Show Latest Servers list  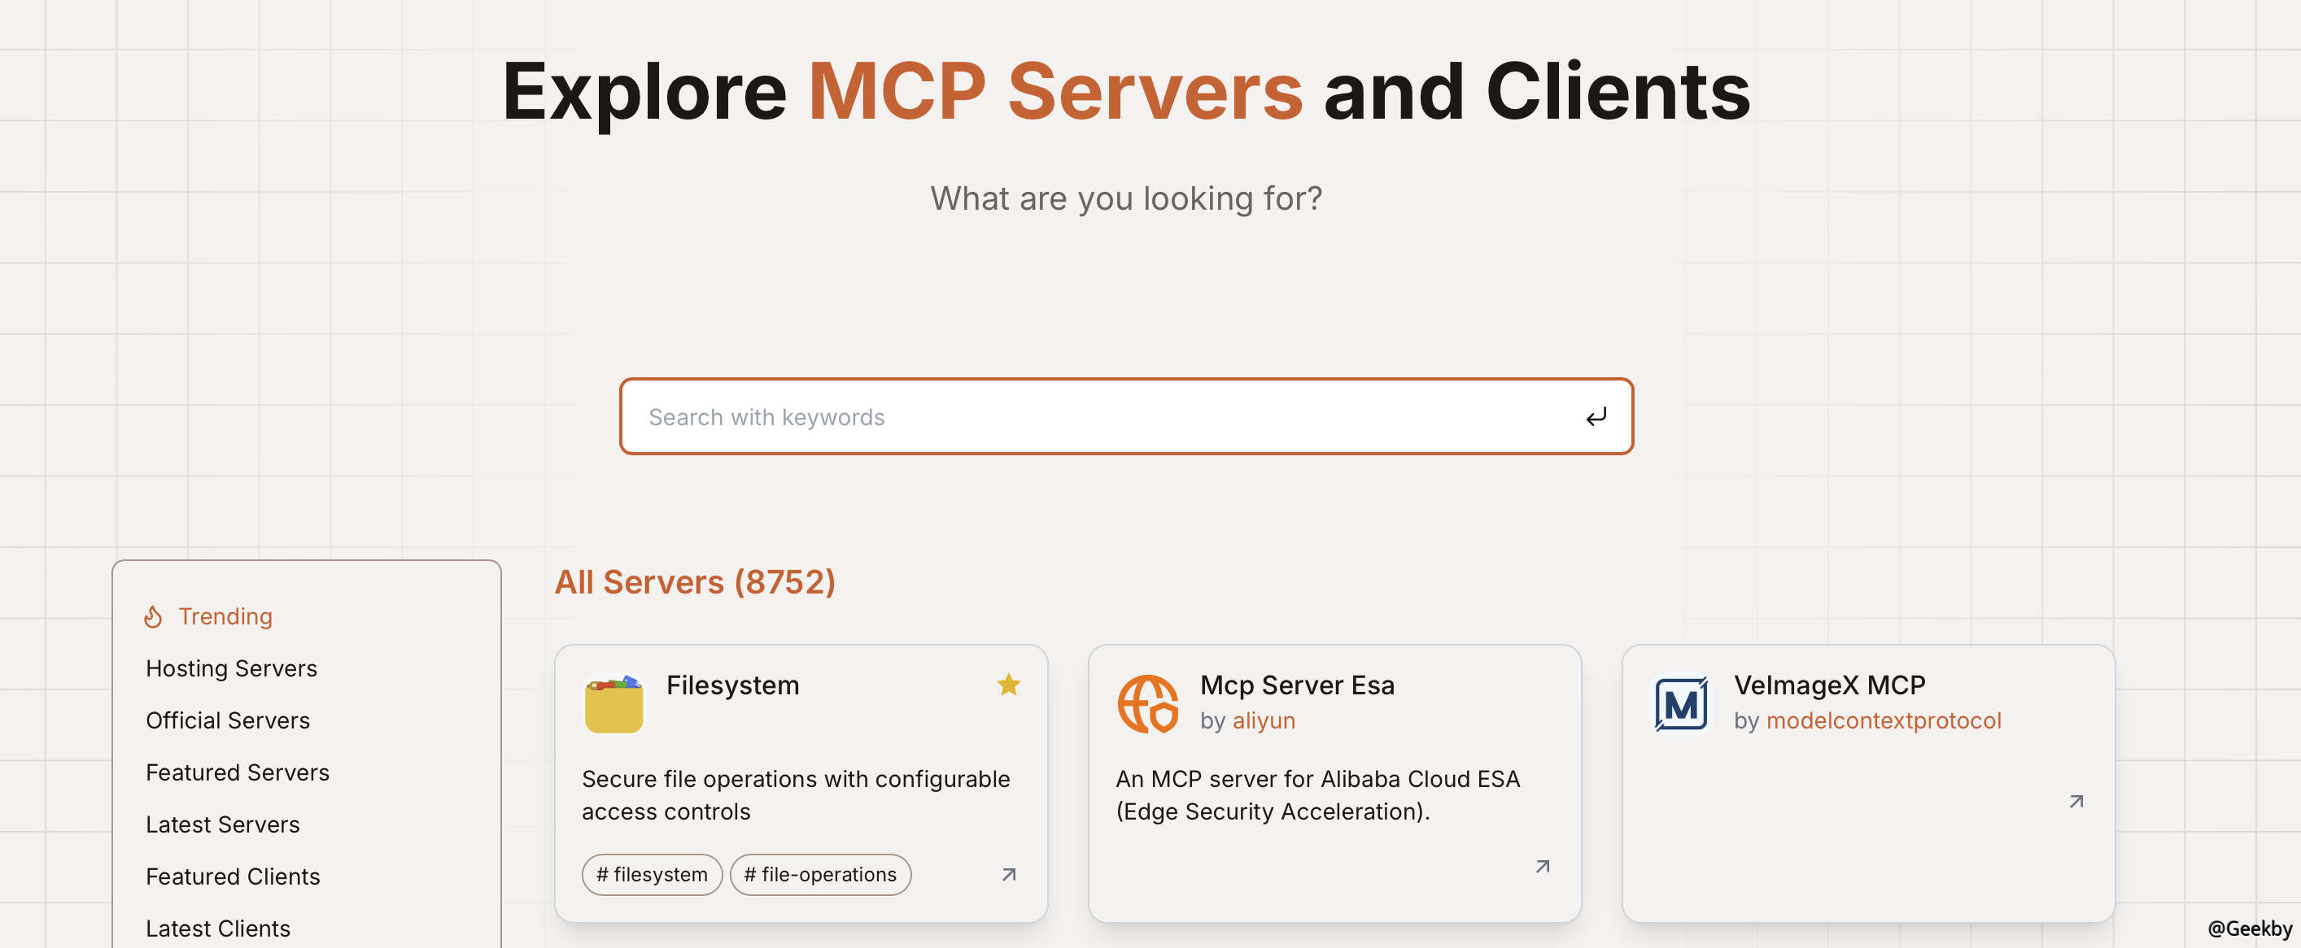222,824
